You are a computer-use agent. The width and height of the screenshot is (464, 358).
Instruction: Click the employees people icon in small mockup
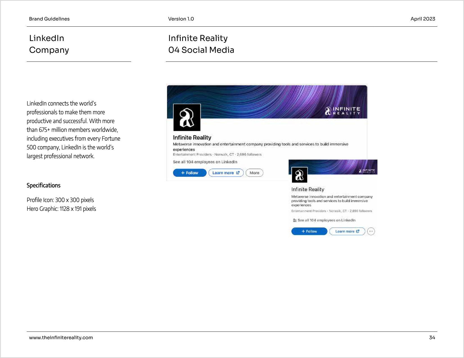point(295,220)
